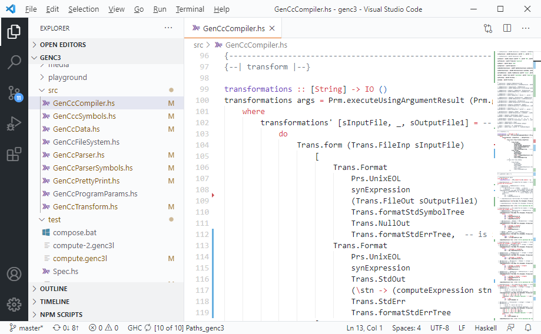
Task: Open the editor More Actions ellipsis
Action: point(526,28)
